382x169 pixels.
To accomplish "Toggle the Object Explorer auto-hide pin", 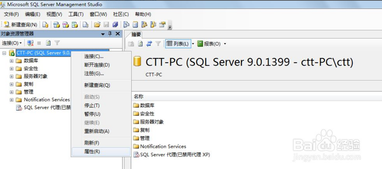I will coord(110,34).
